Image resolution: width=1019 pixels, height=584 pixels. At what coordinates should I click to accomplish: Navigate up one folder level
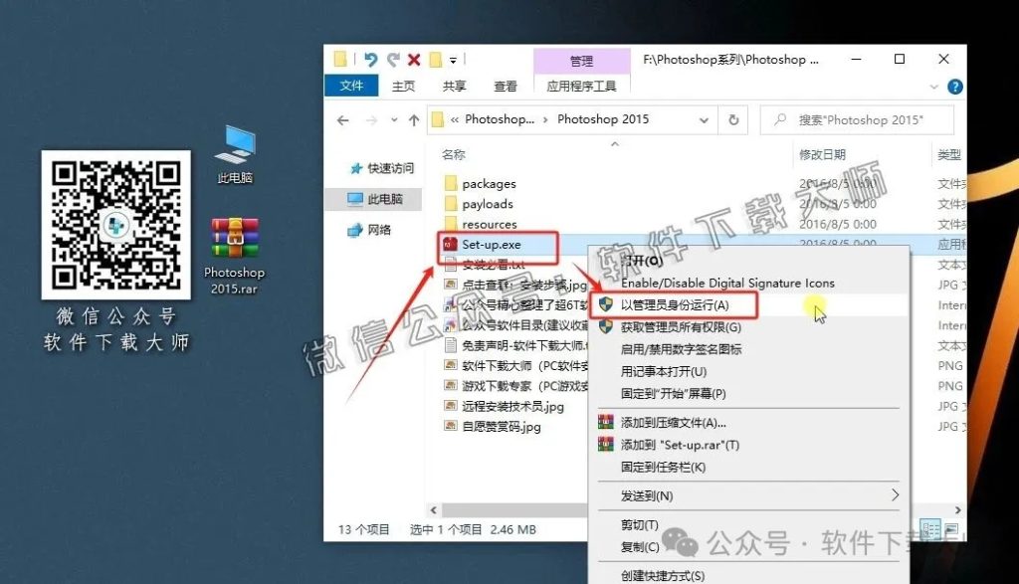click(415, 119)
